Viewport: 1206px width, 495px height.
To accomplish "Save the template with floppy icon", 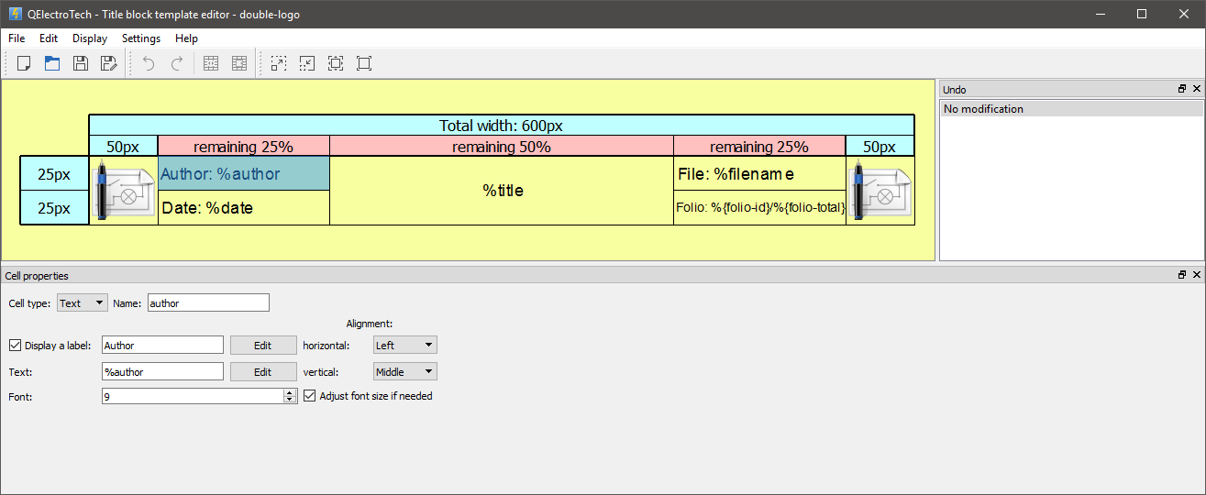I will click(x=81, y=63).
